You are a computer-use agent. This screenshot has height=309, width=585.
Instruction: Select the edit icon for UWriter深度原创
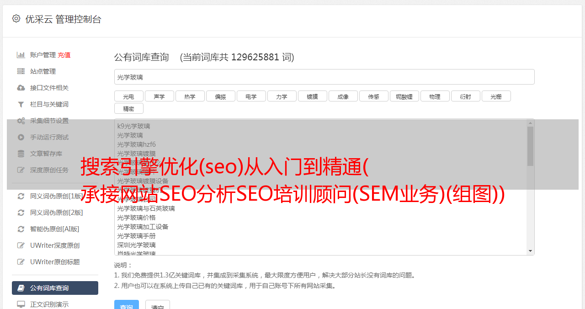(x=21, y=245)
